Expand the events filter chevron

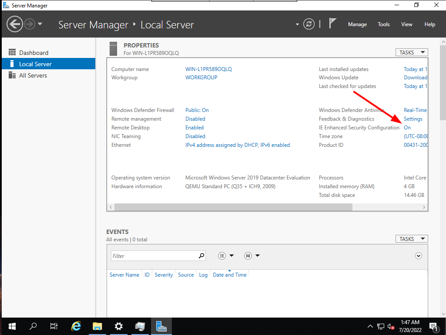point(419,256)
